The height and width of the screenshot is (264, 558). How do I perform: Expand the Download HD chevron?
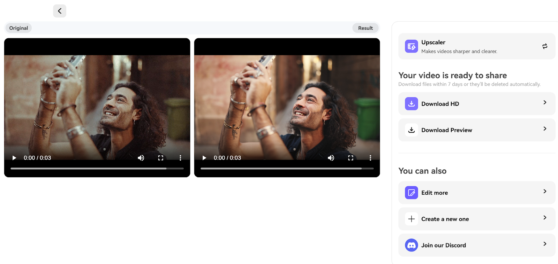click(x=545, y=102)
